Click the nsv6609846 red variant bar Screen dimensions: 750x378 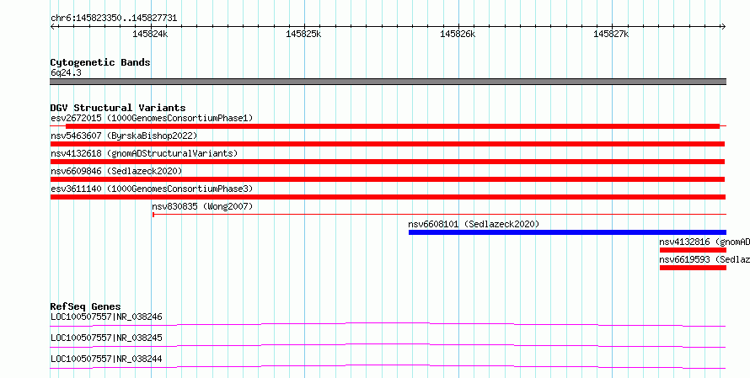click(388, 179)
